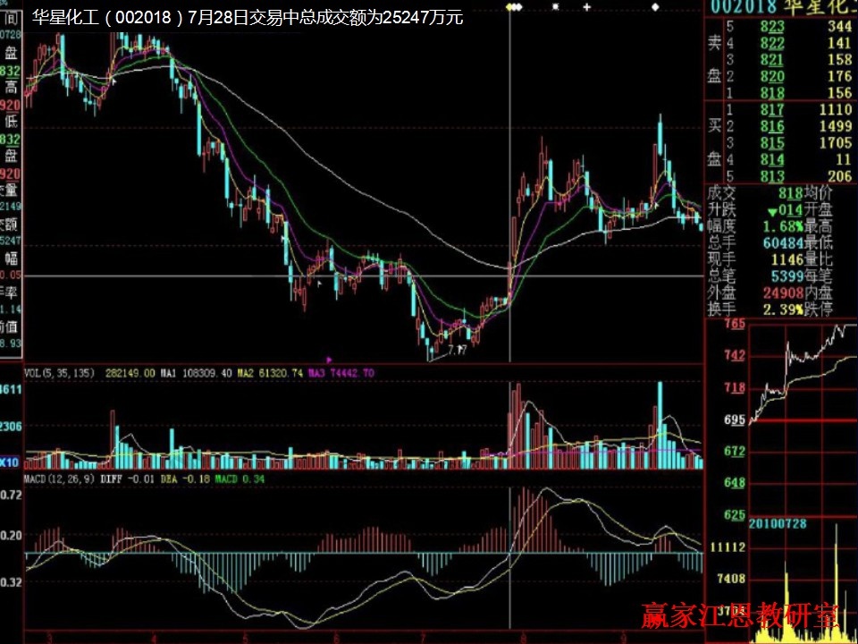Click the magenta triangle marker below candlesticks

[330, 360]
